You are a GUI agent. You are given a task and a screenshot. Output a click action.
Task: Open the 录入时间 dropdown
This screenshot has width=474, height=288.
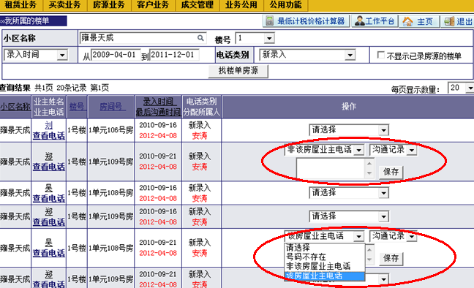tap(36, 55)
